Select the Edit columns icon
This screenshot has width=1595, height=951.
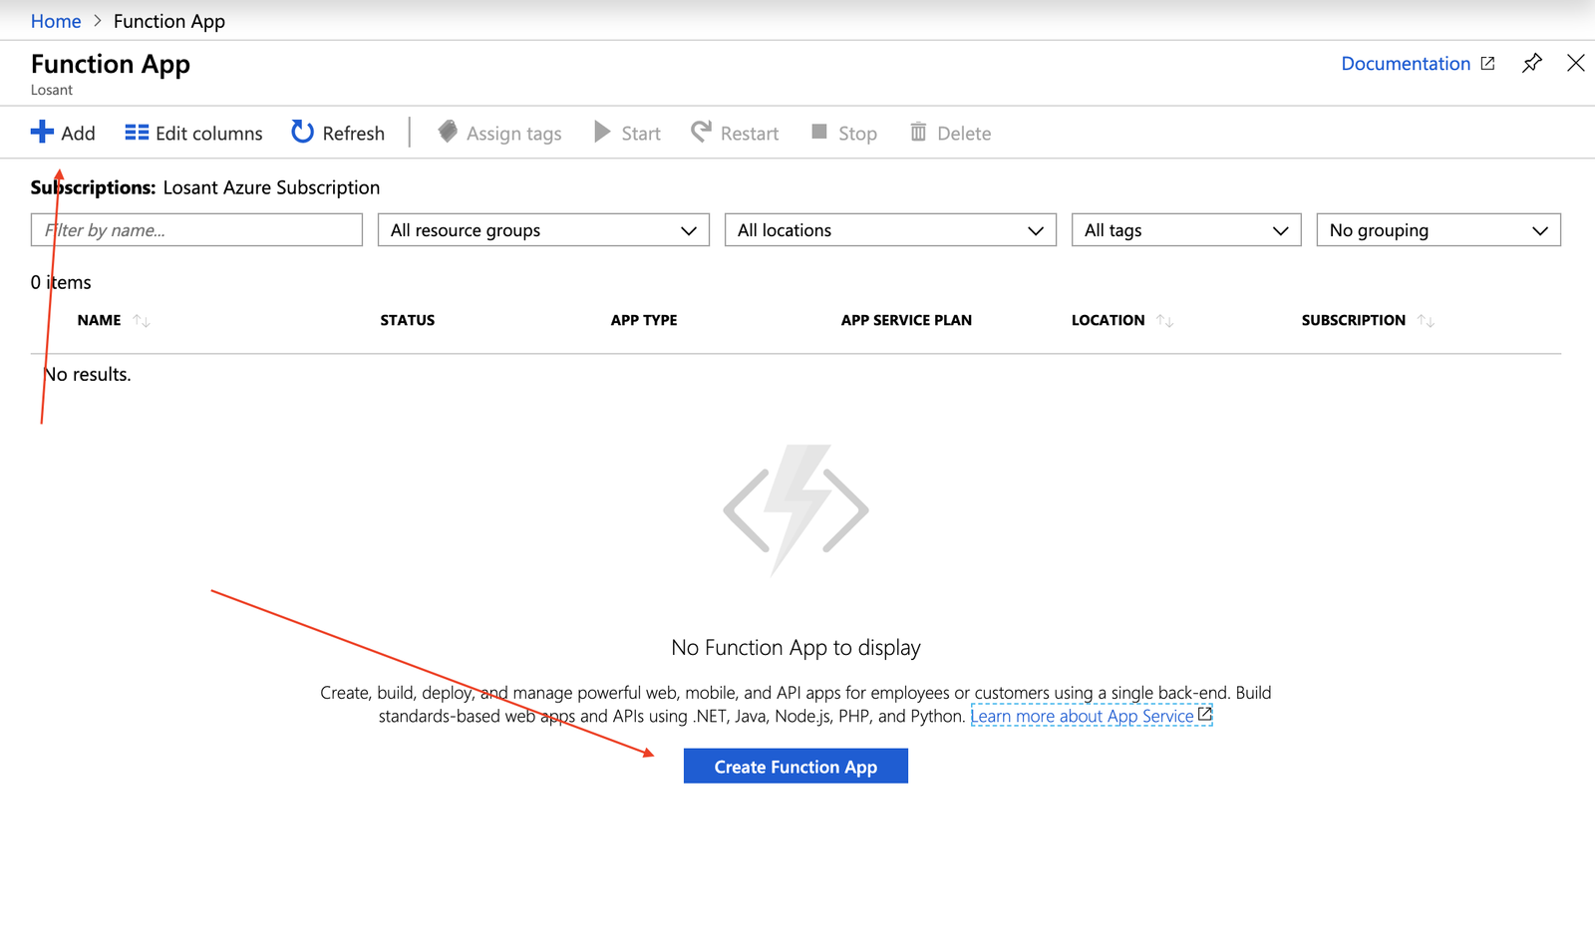pos(137,132)
